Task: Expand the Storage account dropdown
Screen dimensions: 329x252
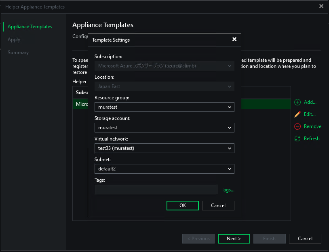Action: 164,128
